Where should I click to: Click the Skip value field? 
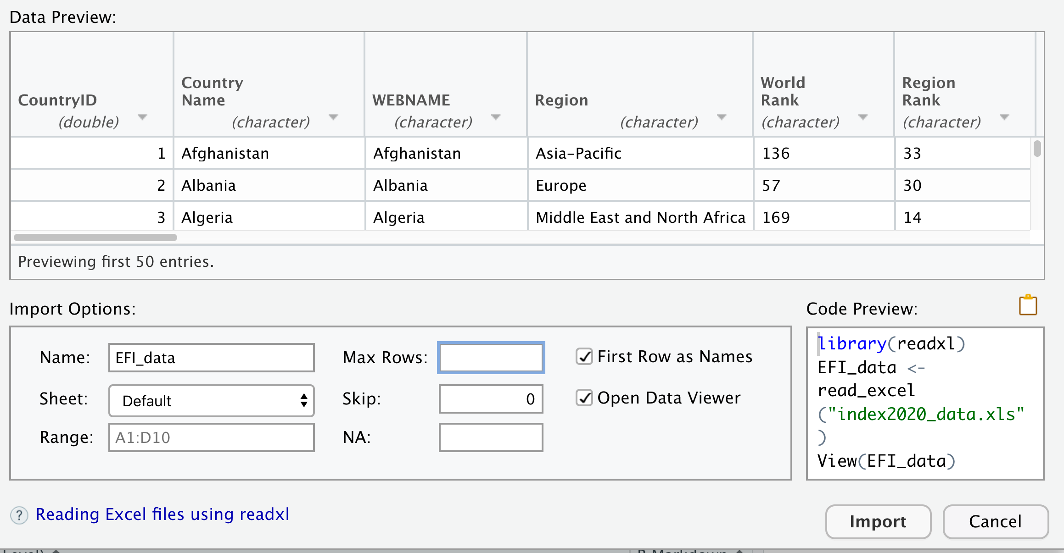click(x=491, y=399)
